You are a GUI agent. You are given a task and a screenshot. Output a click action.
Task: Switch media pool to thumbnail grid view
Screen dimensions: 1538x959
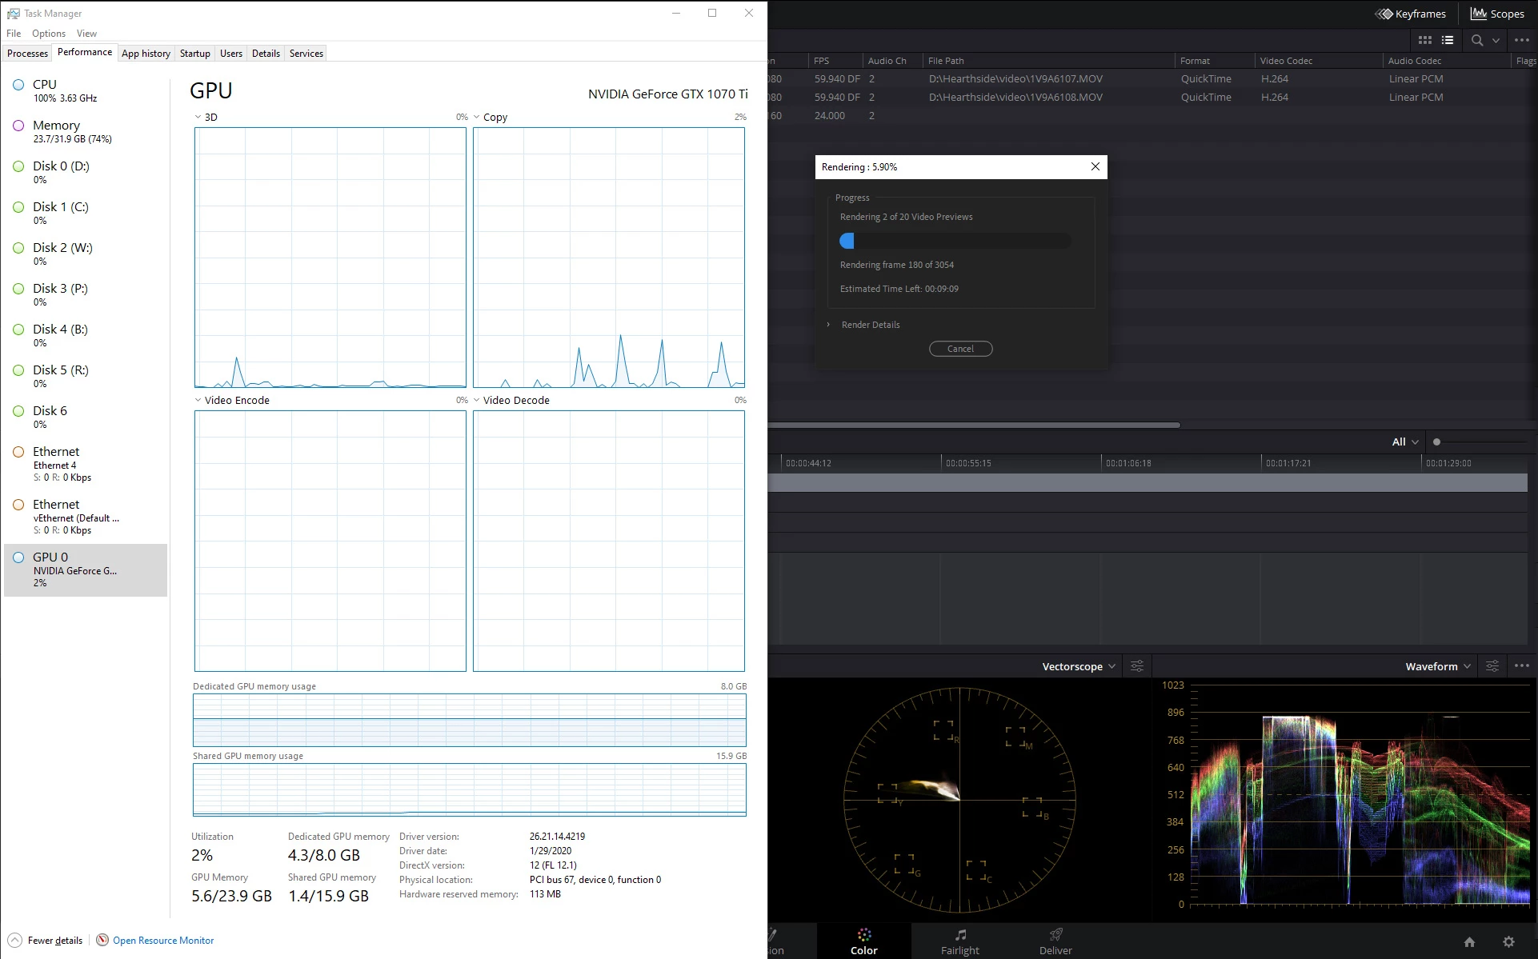click(x=1424, y=40)
